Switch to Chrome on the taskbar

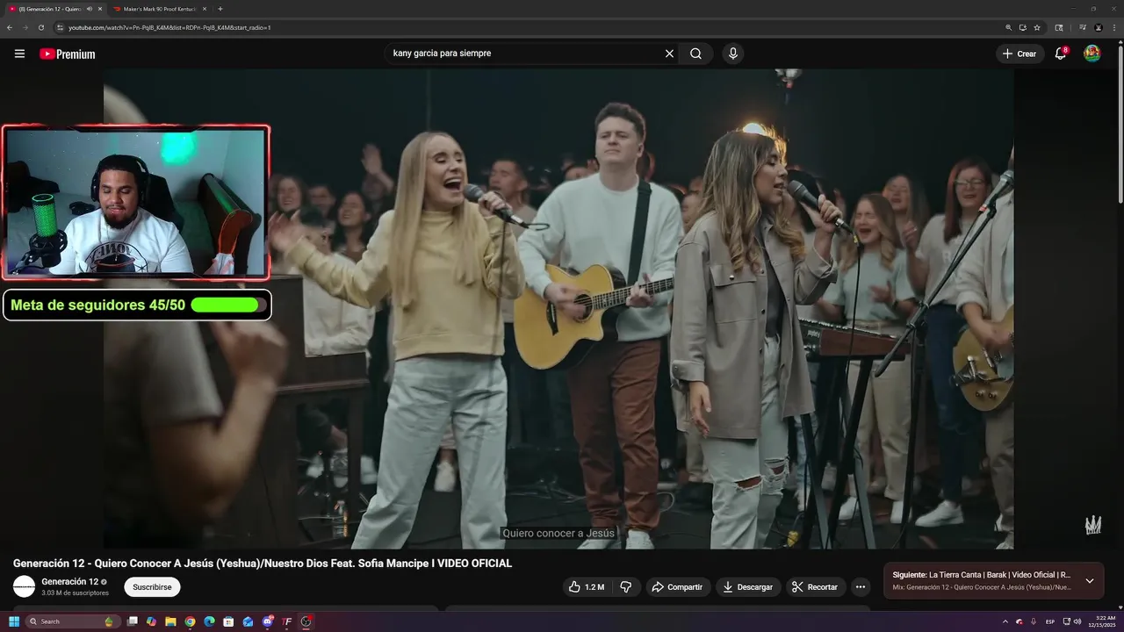(190, 621)
